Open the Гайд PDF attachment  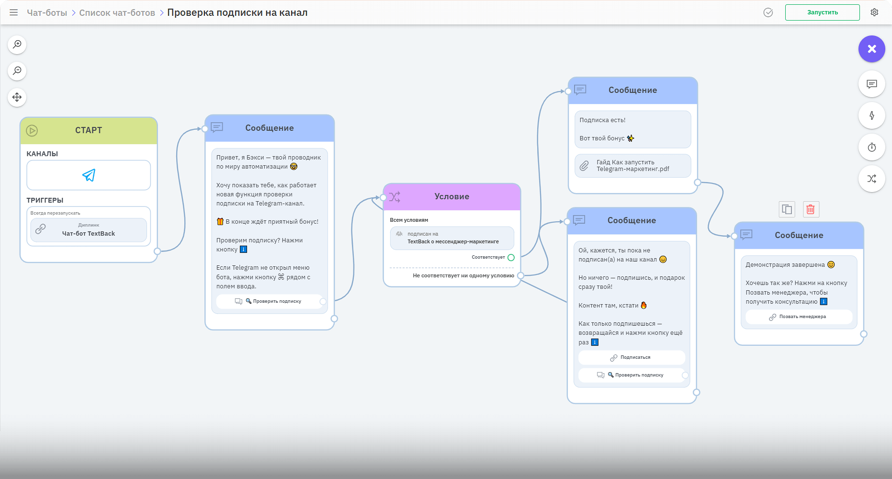tap(632, 166)
